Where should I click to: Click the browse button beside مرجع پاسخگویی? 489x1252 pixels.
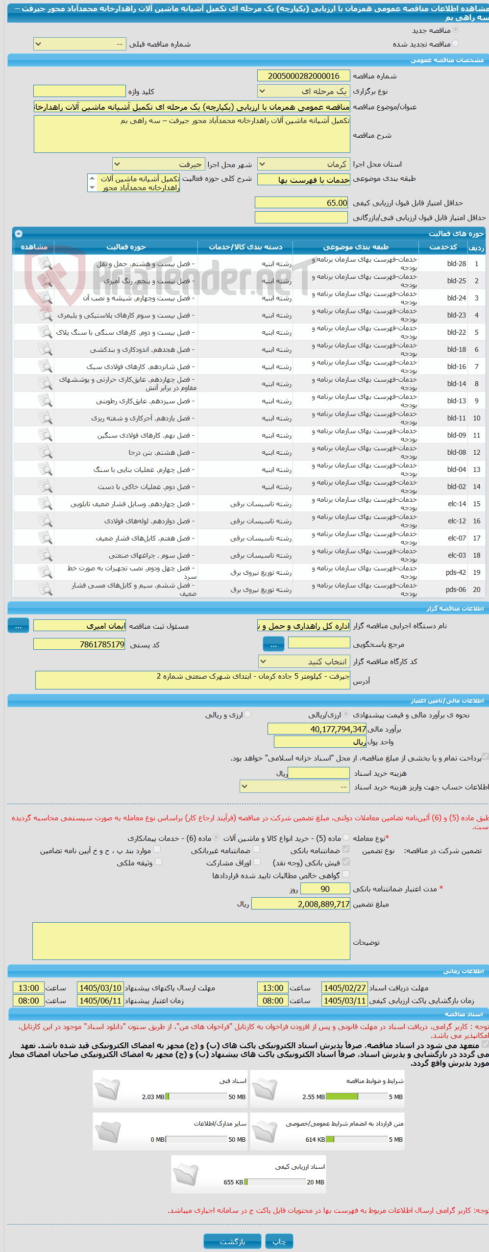pyautogui.click(x=273, y=644)
